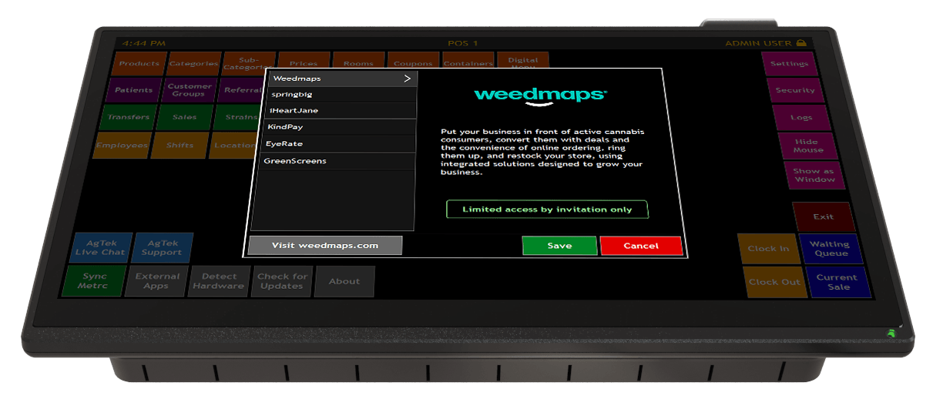
Task: Toggle Hide Mouse option
Action: (x=807, y=146)
